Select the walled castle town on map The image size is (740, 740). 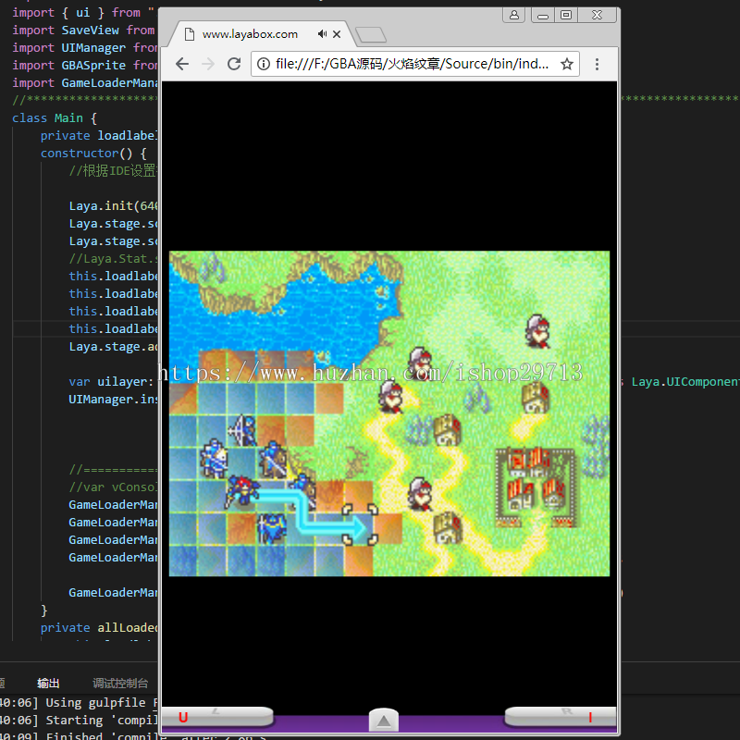[536, 487]
